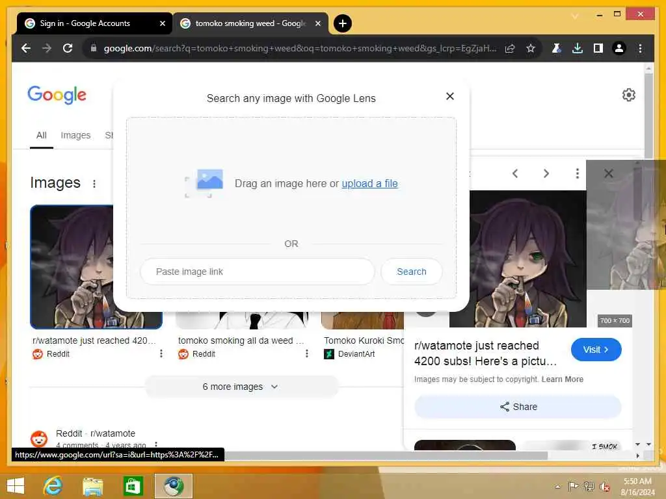Open File Explorer from taskbar
666x499 pixels.
[92, 486]
